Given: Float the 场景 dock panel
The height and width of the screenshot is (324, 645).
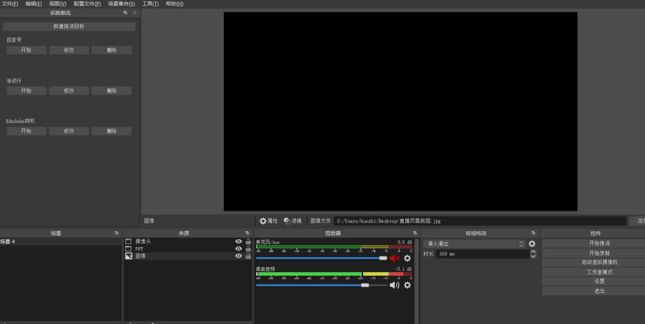Looking at the screenshot, I should tap(116, 233).
